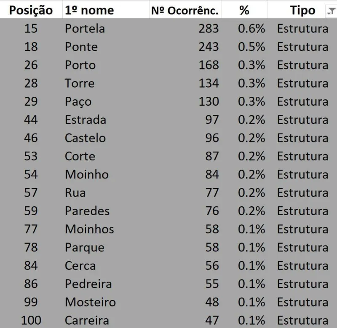This screenshot has width=337, height=328.
Task: Select the occurrence cell 130 for Paço
Action: click(x=185, y=101)
